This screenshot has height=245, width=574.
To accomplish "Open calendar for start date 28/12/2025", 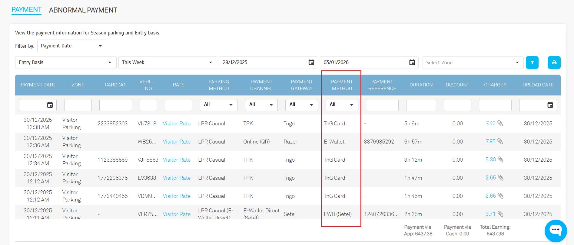I will pyautogui.click(x=311, y=63).
